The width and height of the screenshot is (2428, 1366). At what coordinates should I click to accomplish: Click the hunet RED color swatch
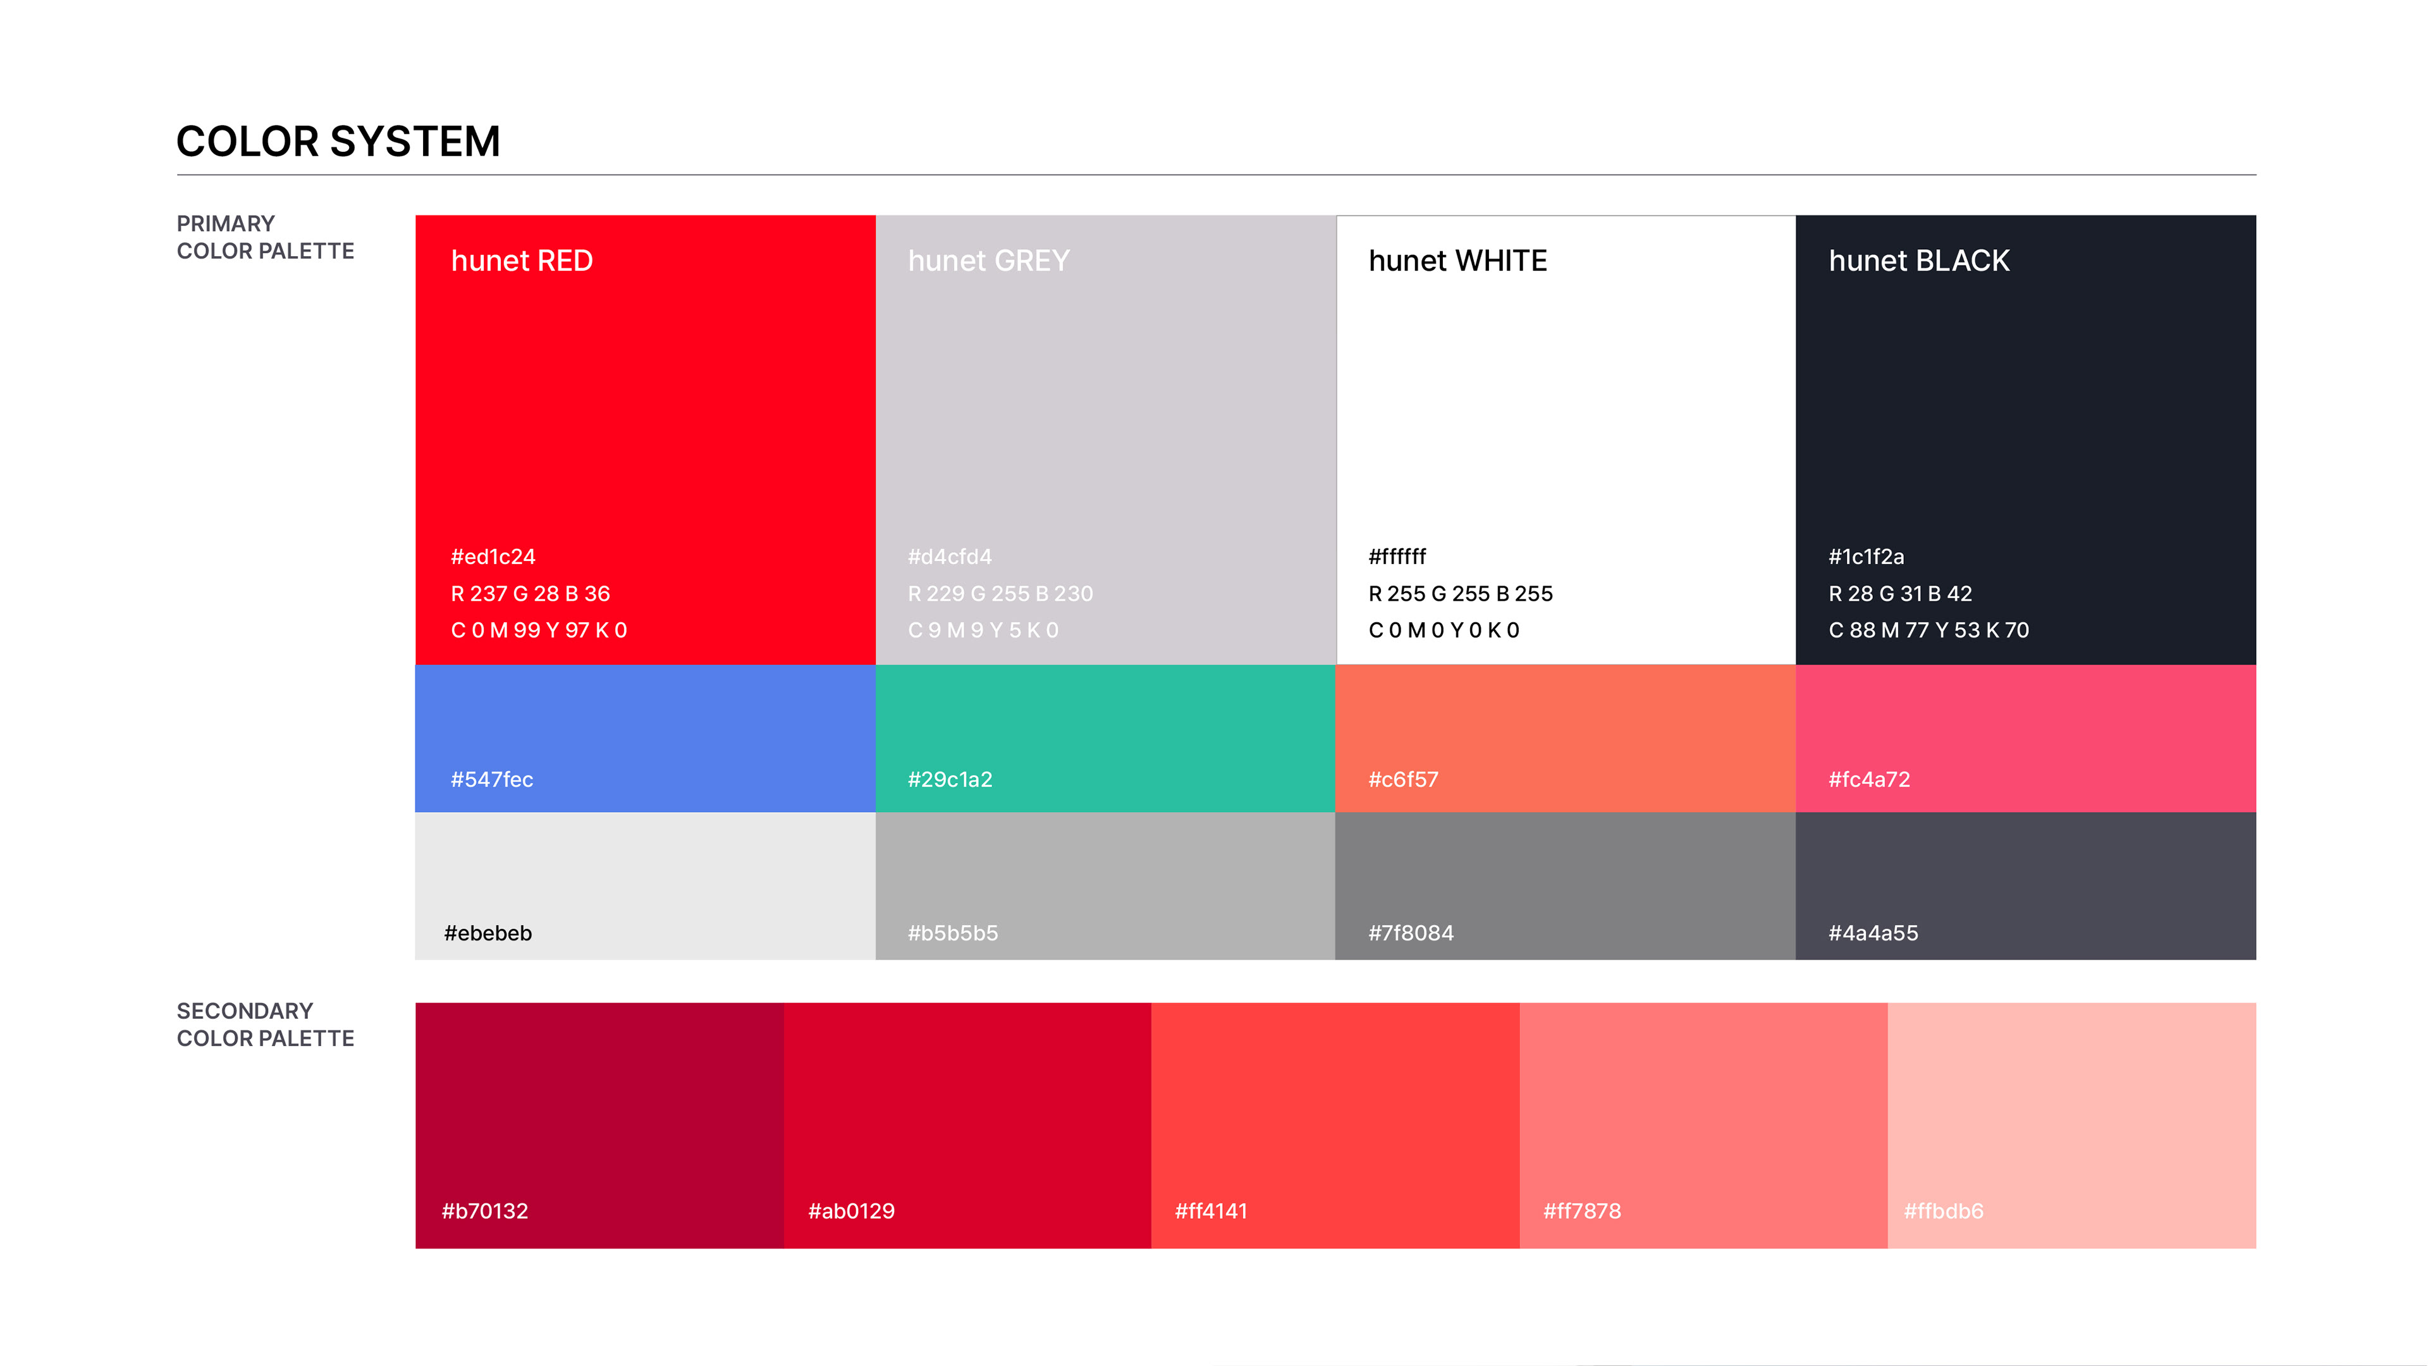(645, 440)
